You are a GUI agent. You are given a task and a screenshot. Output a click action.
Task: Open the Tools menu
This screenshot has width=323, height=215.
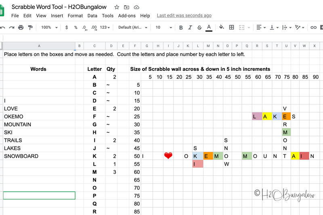(x=108, y=16)
